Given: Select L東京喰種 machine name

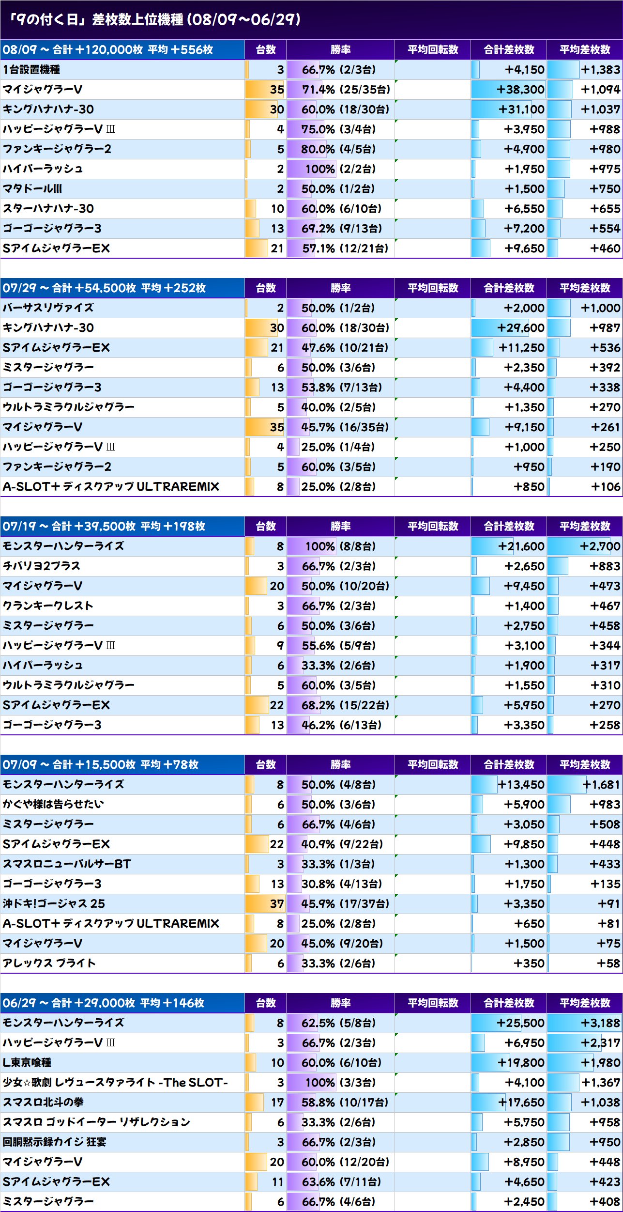Looking at the screenshot, I should (x=27, y=1063).
